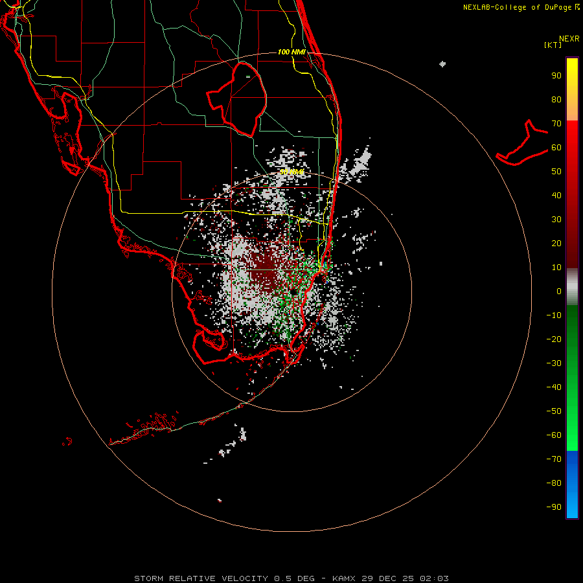Click the -60 value on velocity scale
Image resolution: width=583 pixels, height=583 pixels.
554,435
